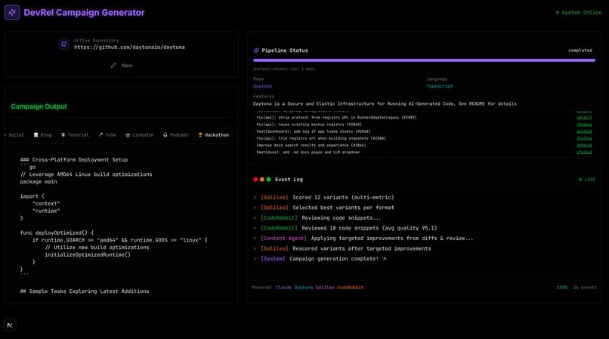
Task: Click commit "fix(api): reuse existing backup registry"
Action: click(309, 125)
